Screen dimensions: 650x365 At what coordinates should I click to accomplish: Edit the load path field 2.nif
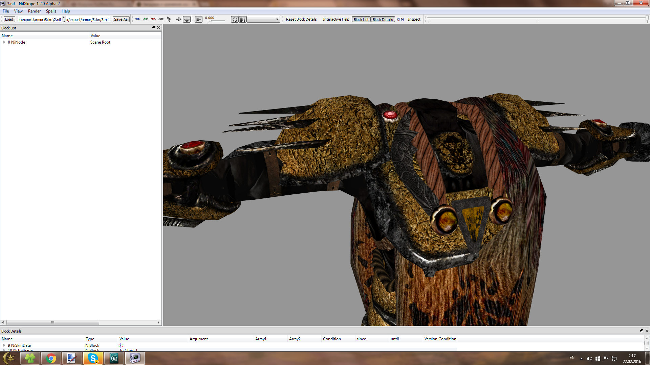40,19
